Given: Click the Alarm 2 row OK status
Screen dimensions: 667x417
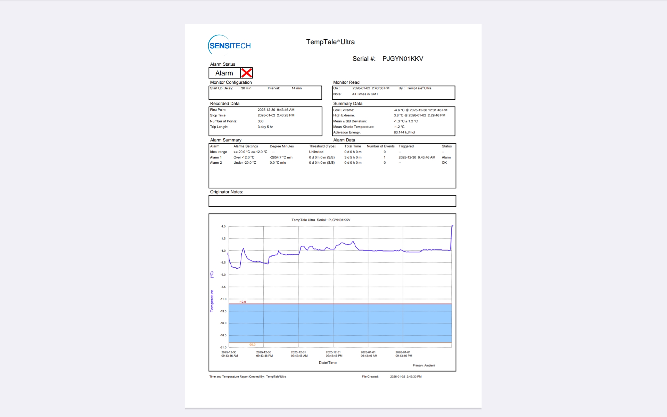Looking at the screenshot, I should [444, 163].
